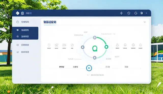163x94 pixels.
Task: Click the document icon beside the logo
Action: click(x=22, y=13)
